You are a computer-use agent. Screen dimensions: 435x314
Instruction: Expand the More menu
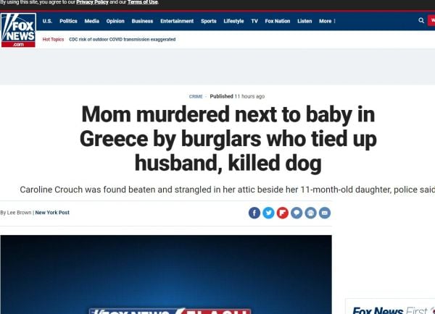pyautogui.click(x=327, y=21)
